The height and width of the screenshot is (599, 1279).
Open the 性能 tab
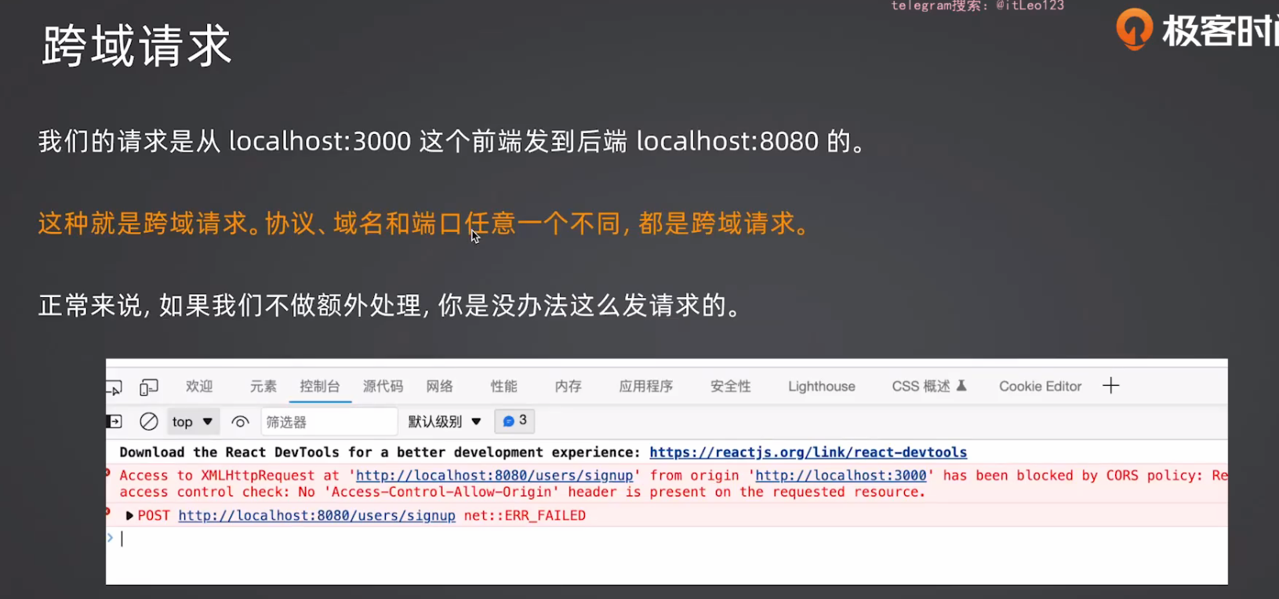[503, 387]
